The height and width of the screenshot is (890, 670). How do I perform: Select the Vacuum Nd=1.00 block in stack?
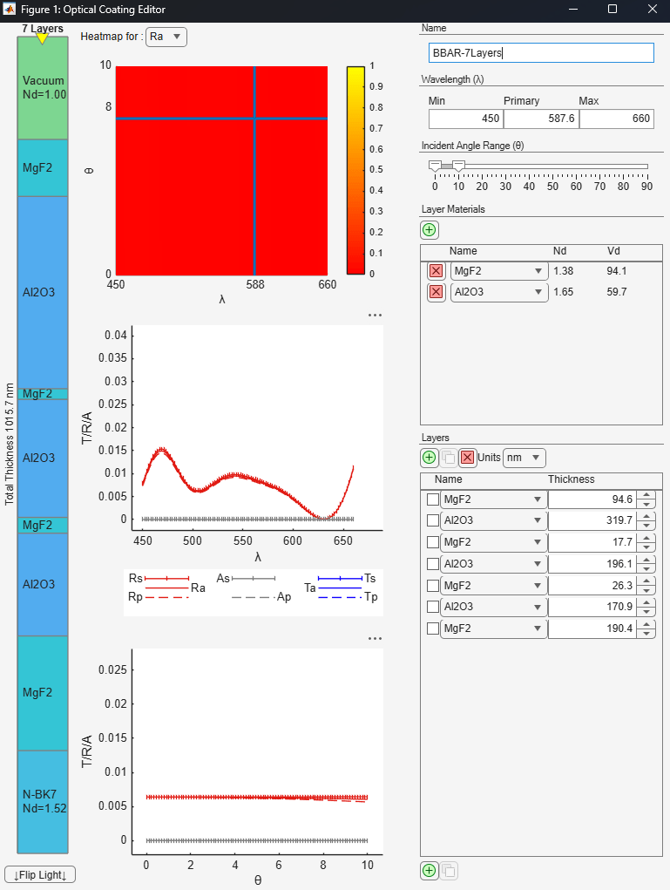click(43, 88)
